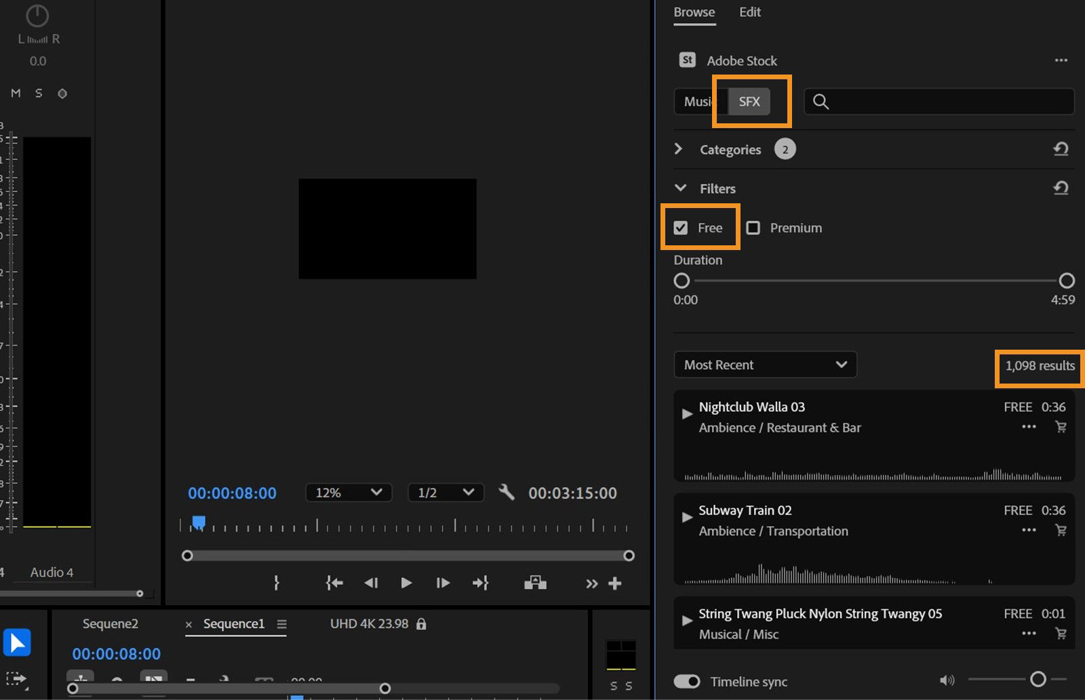
Task: Play the Subway Train 02 preview
Action: [687, 517]
